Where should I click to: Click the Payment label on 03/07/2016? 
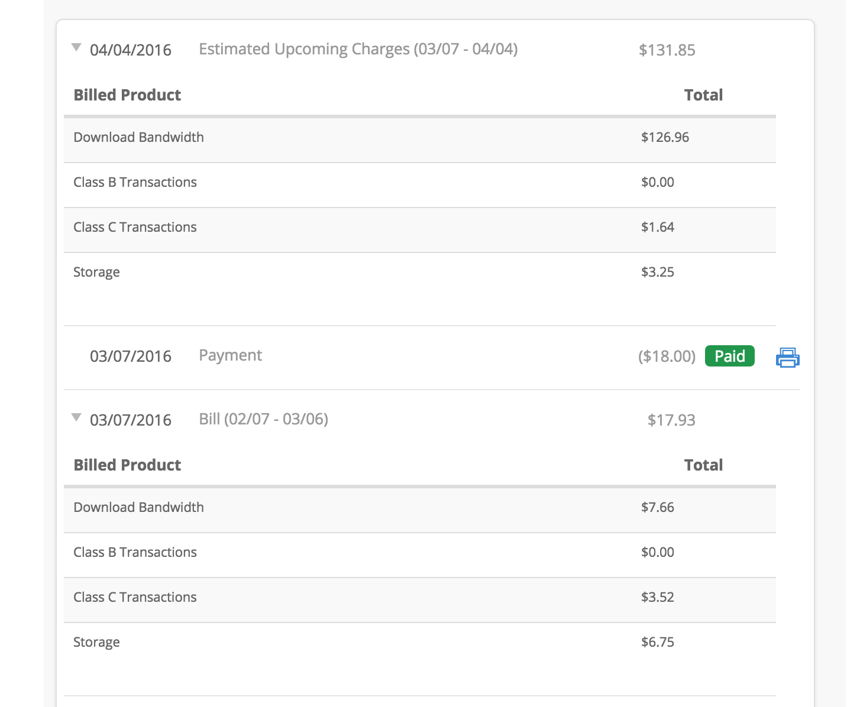(230, 355)
